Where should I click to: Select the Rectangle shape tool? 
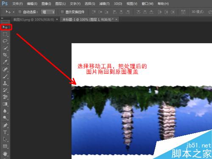(5, 146)
